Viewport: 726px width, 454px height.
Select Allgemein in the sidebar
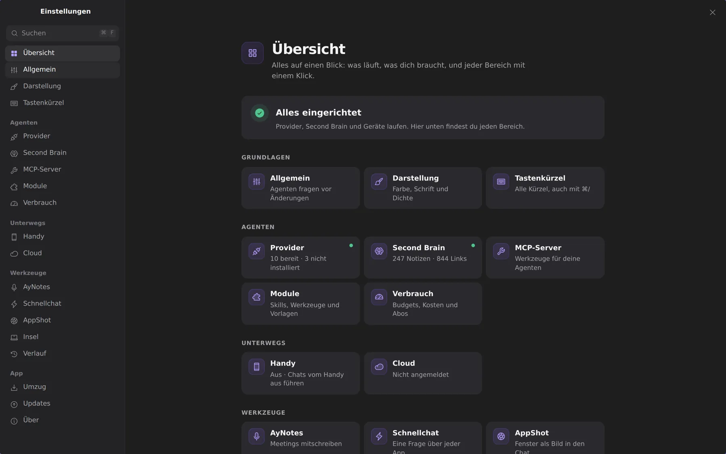pyautogui.click(x=63, y=70)
